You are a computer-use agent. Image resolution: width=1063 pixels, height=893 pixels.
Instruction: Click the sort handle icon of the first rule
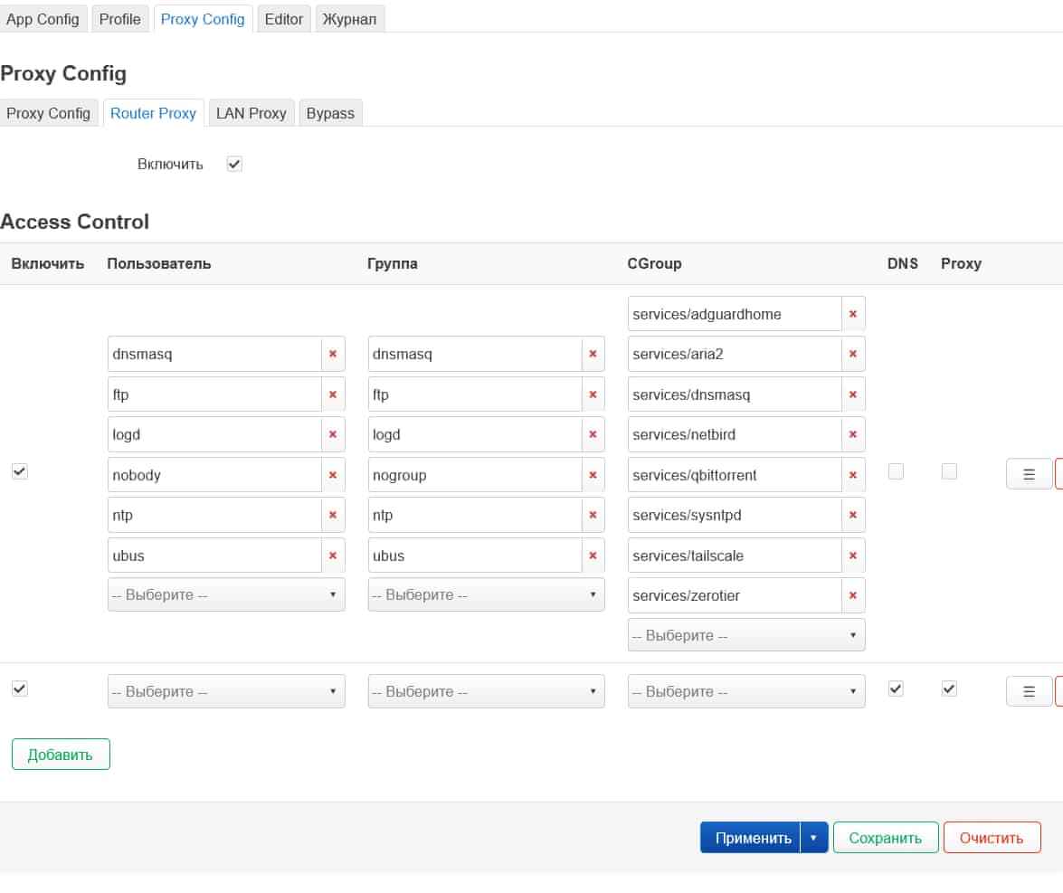pos(1029,472)
